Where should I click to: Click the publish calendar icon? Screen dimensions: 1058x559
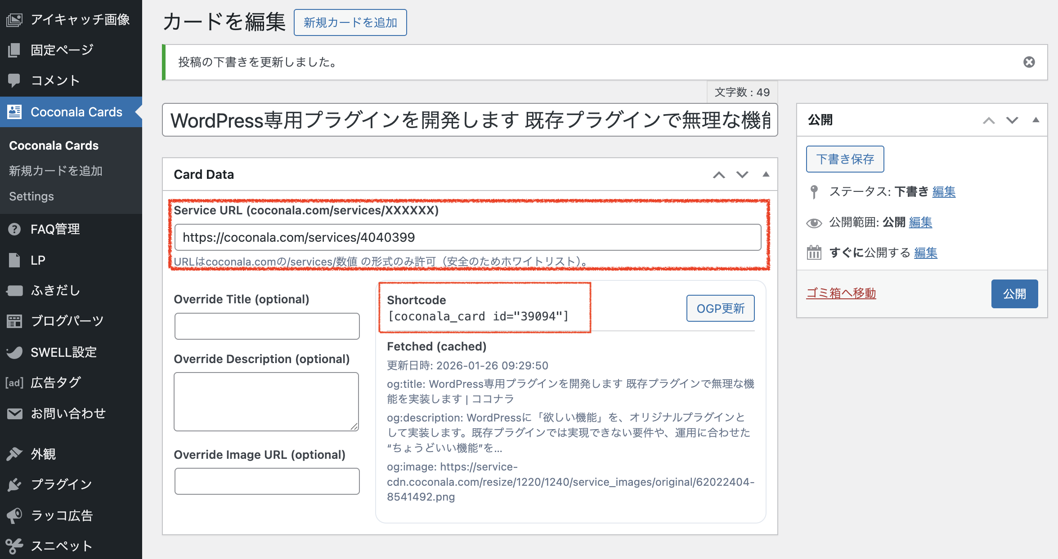point(814,253)
